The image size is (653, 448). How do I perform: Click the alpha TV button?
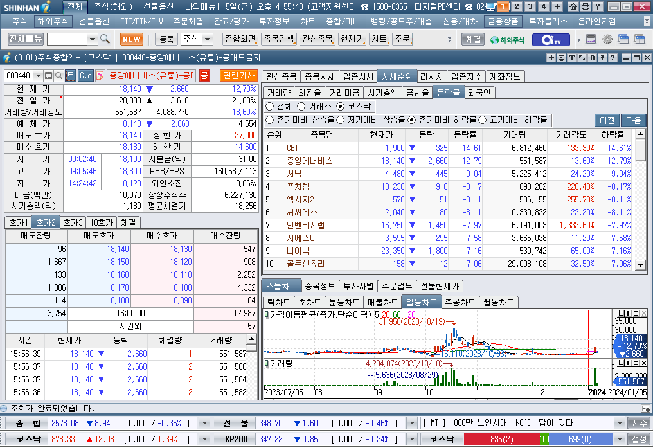pos(551,40)
